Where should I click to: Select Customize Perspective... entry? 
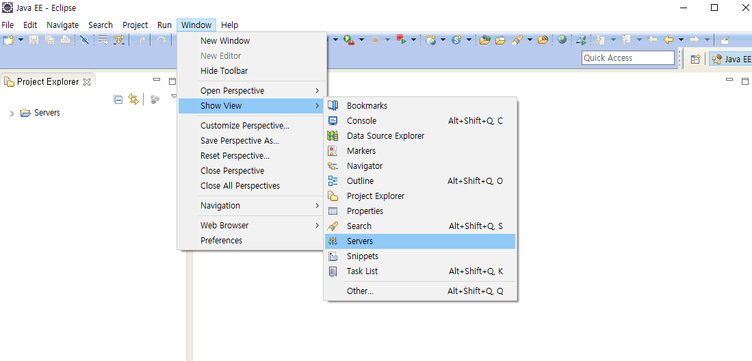tap(252, 126)
